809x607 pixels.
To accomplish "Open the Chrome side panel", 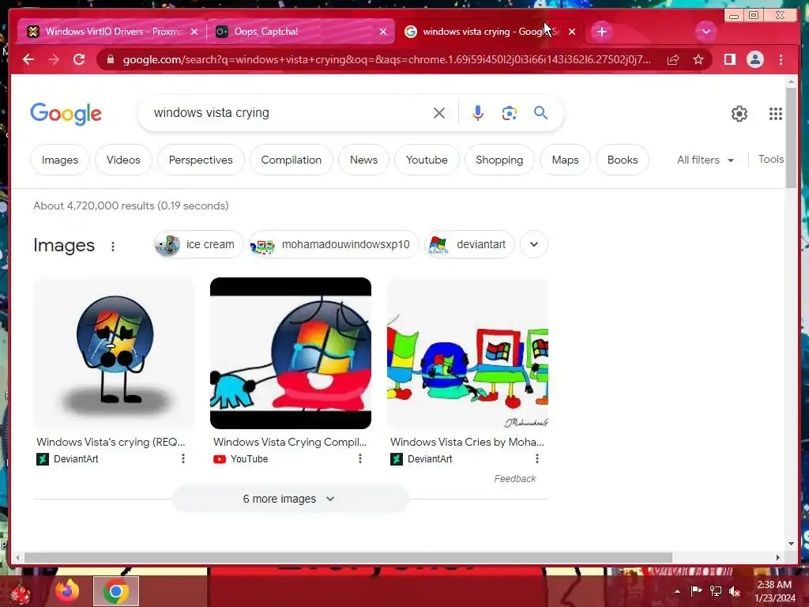I will click(729, 59).
